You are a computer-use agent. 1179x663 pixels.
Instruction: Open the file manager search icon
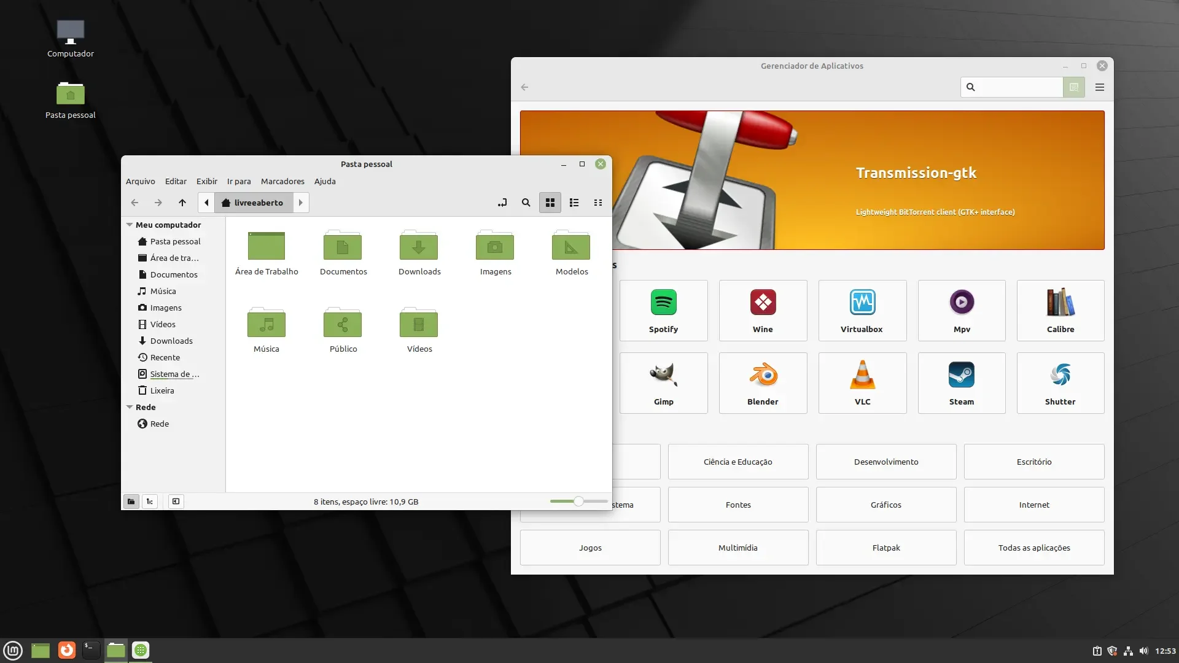[526, 203]
